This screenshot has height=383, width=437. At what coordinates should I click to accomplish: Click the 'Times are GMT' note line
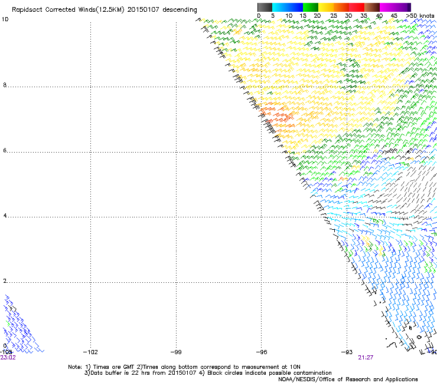[x=184, y=367]
